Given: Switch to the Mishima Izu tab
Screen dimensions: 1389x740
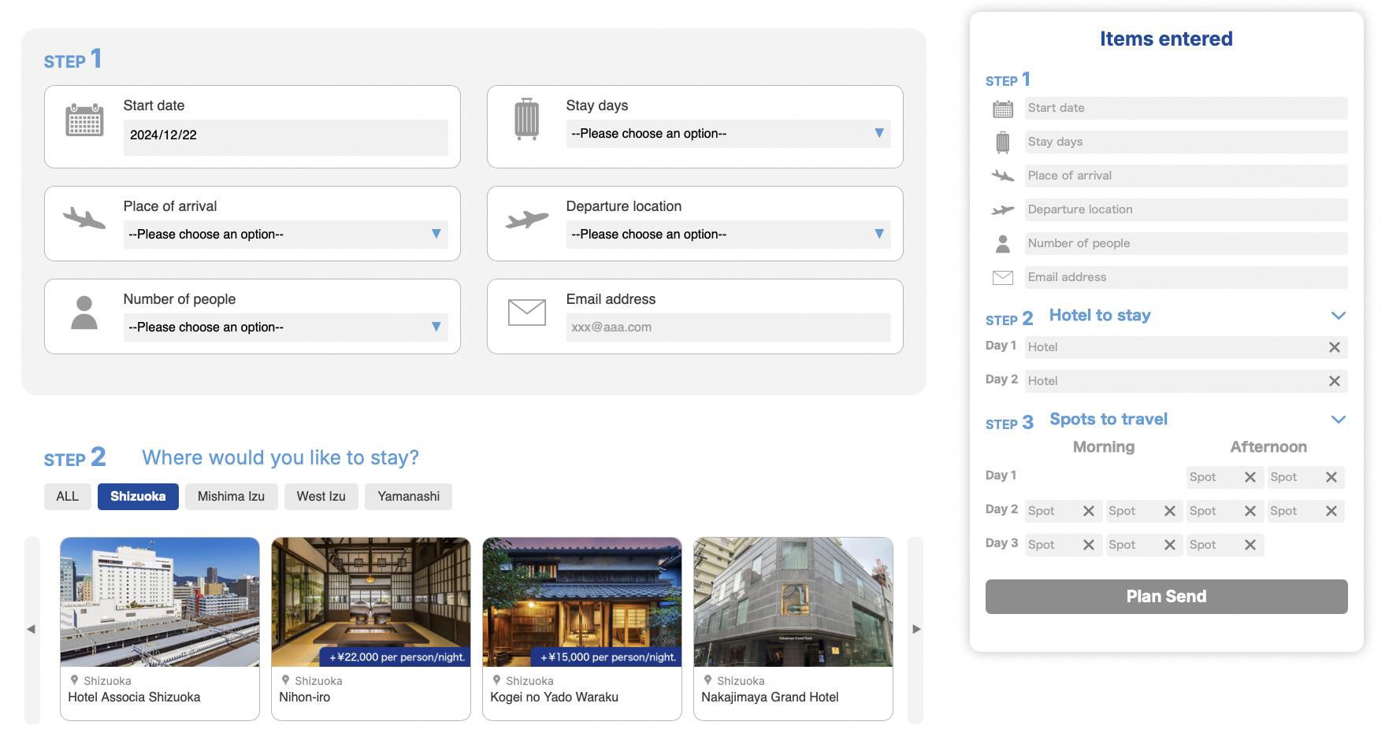Looking at the screenshot, I should click(231, 497).
